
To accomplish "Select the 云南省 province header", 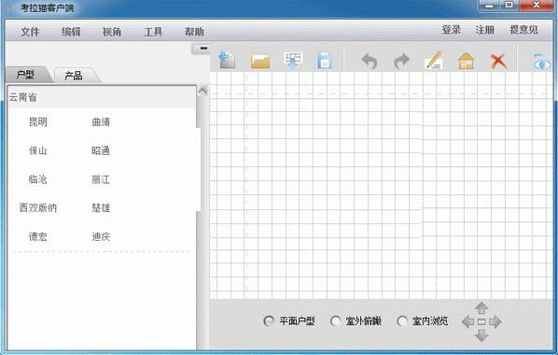I will 102,97.
